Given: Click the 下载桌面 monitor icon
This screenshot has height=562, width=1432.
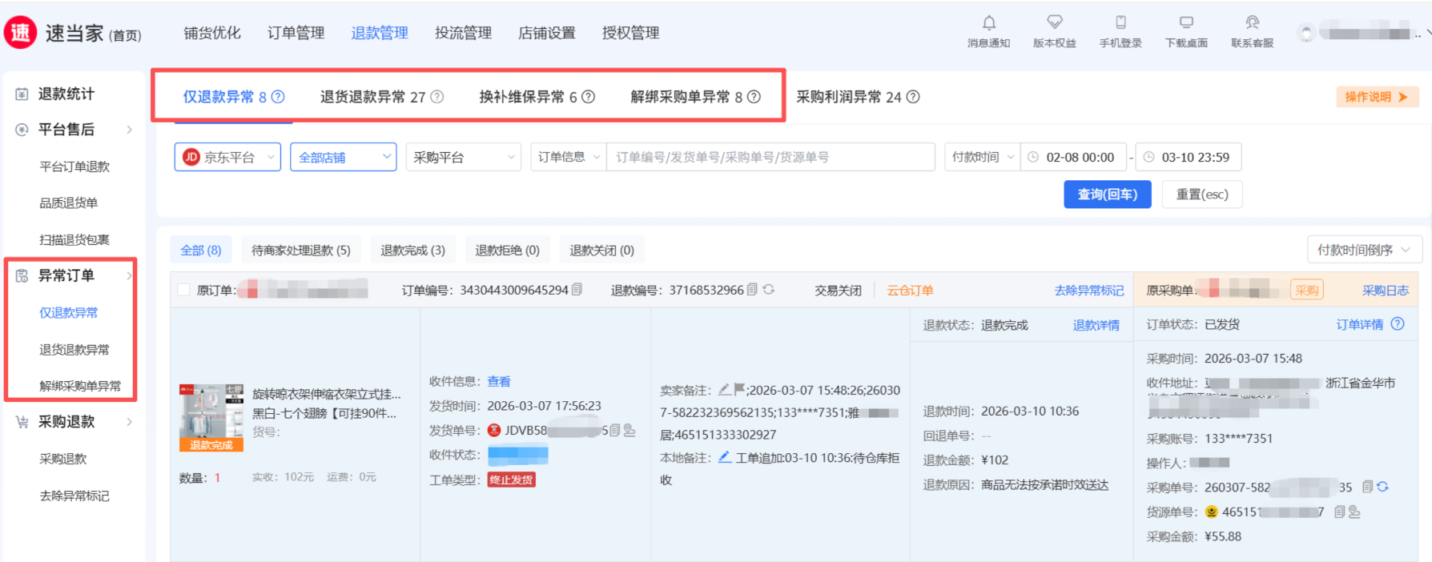Looking at the screenshot, I should pos(1186,23).
